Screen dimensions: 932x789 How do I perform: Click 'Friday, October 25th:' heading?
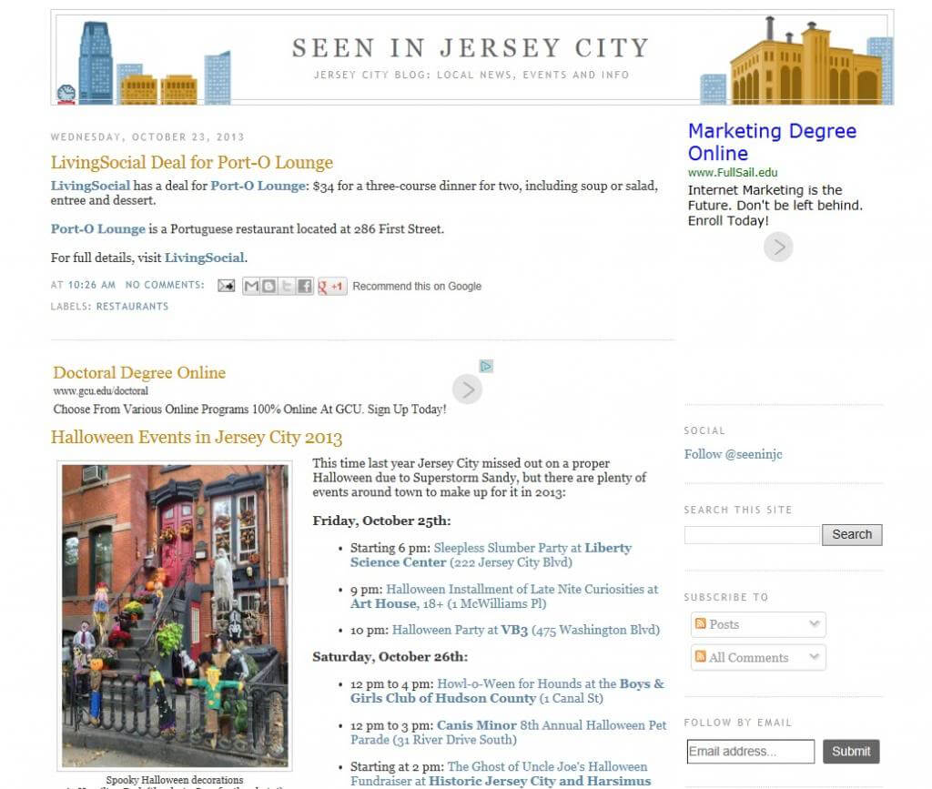click(381, 521)
